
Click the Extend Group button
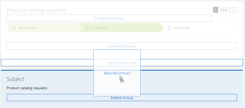coord(122,98)
